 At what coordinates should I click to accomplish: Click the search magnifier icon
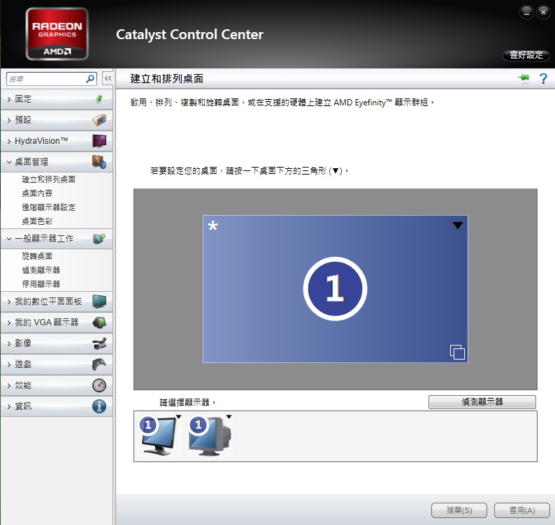point(90,79)
